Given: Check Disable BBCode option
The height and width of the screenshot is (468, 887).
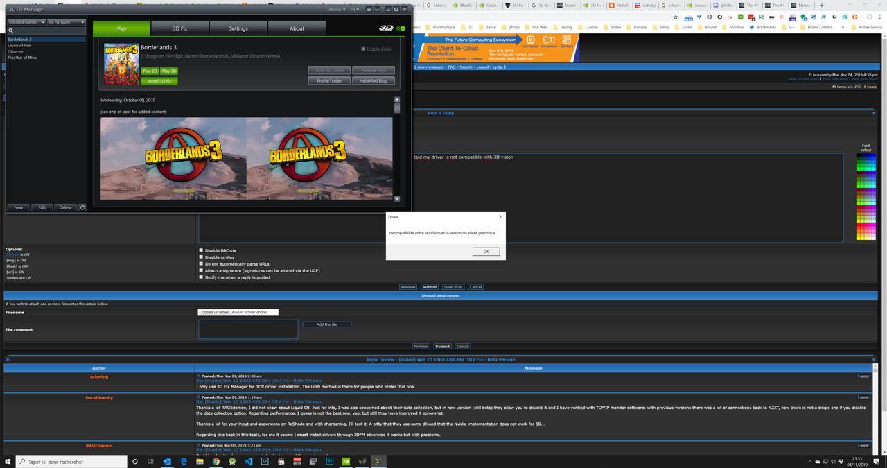Looking at the screenshot, I should click(201, 250).
